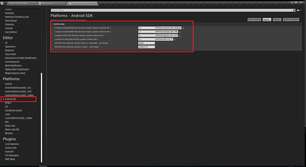The width and height of the screenshot is (306, 167).
Task: Open Mac platform settings
Action: [7, 122]
